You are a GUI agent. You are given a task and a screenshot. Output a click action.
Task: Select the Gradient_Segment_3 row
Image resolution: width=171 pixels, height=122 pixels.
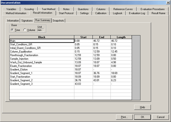(71, 84)
